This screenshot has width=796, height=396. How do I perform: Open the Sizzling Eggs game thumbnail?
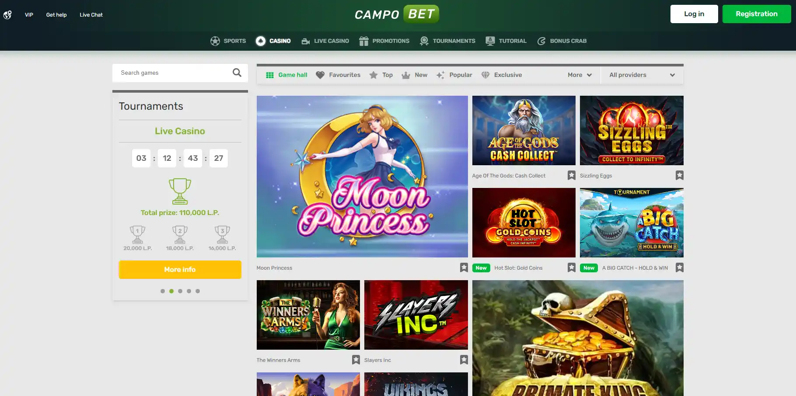pyautogui.click(x=632, y=130)
